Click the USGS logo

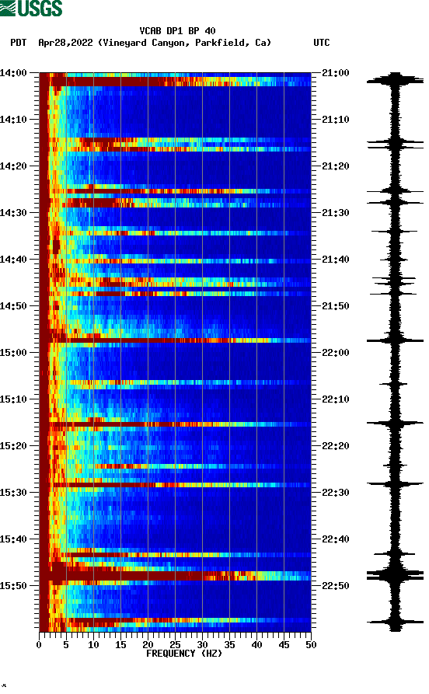31,8
